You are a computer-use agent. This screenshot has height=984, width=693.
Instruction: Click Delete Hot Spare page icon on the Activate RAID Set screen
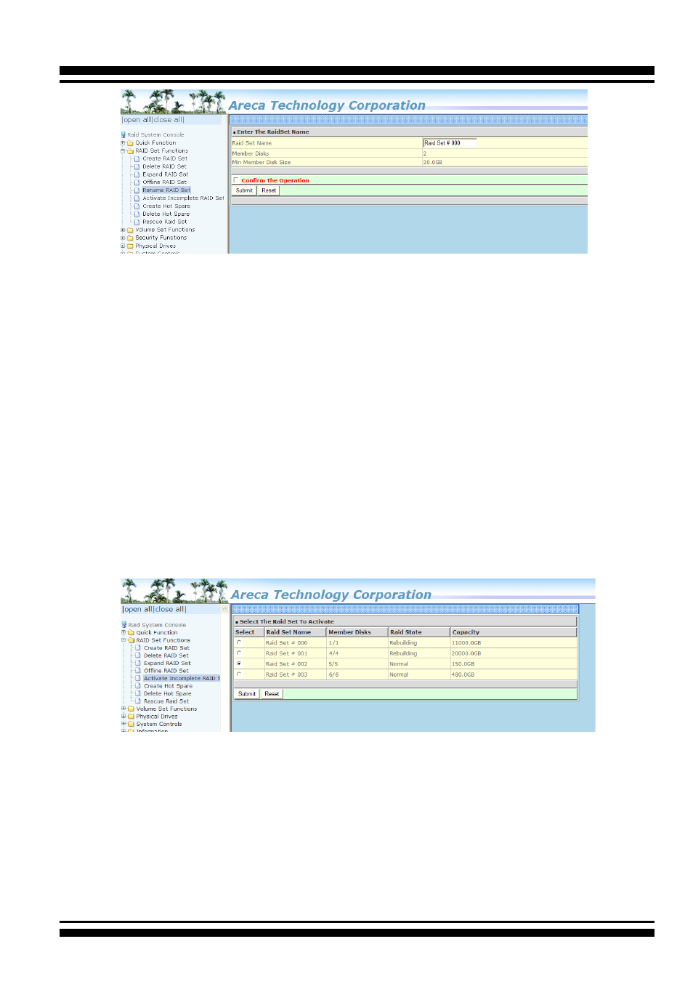pos(138,693)
